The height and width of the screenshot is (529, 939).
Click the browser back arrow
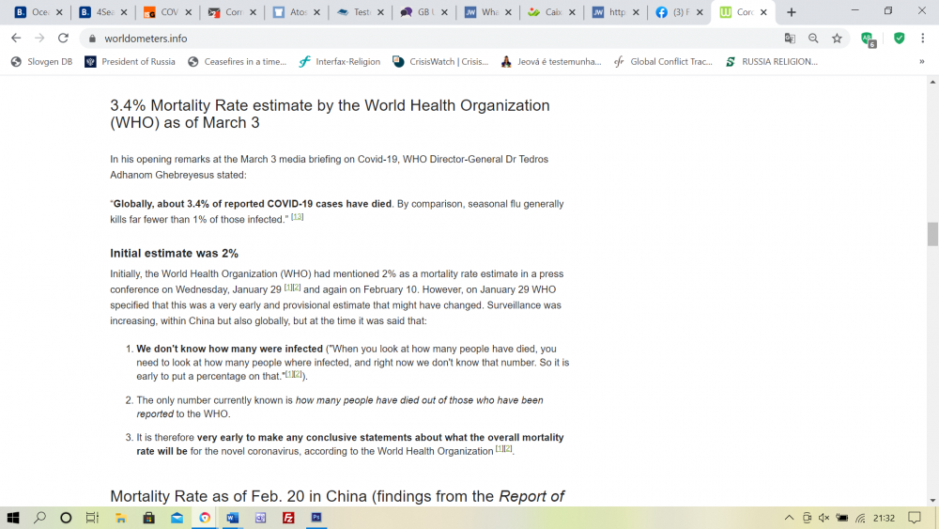tap(16, 39)
